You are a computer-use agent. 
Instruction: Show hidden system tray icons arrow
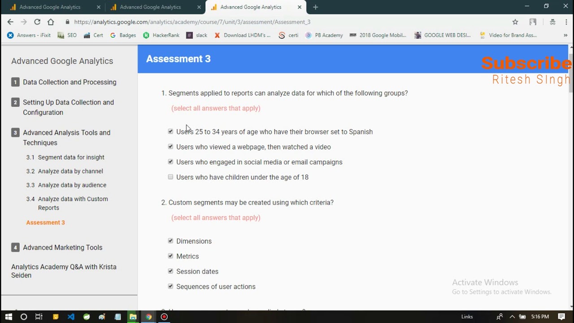[512, 317]
